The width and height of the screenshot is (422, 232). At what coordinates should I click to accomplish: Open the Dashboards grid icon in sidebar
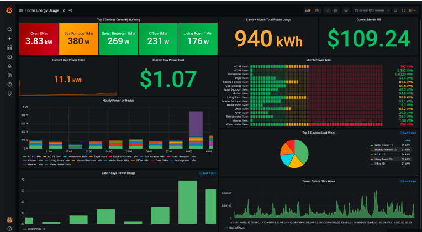[9, 48]
